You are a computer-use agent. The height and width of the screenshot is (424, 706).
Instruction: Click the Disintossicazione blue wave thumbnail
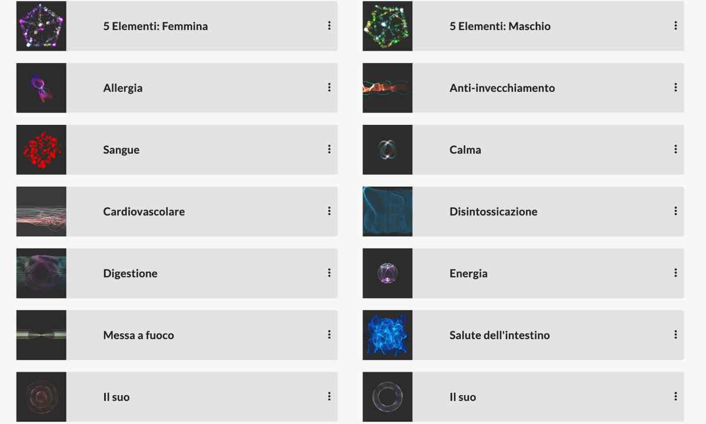pos(388,211)
